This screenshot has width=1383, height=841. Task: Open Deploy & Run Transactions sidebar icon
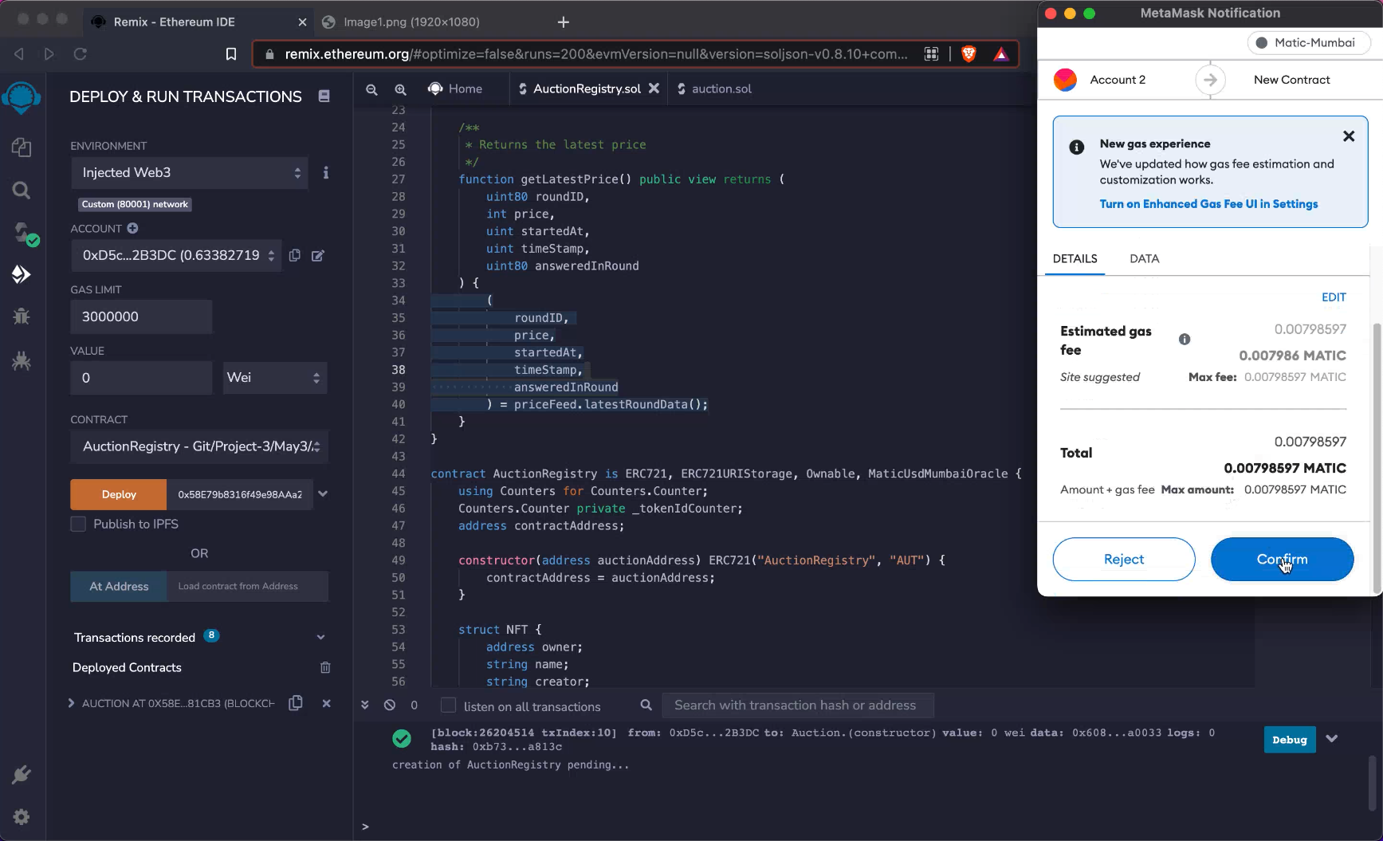(x=22, y=274)
